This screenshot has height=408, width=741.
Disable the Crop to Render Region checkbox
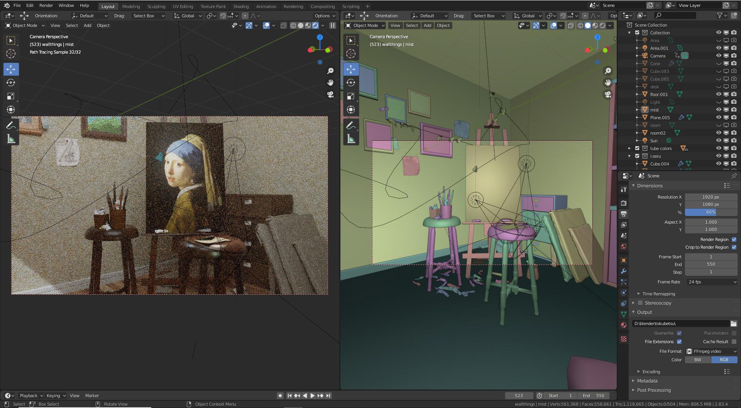point(734,247)
